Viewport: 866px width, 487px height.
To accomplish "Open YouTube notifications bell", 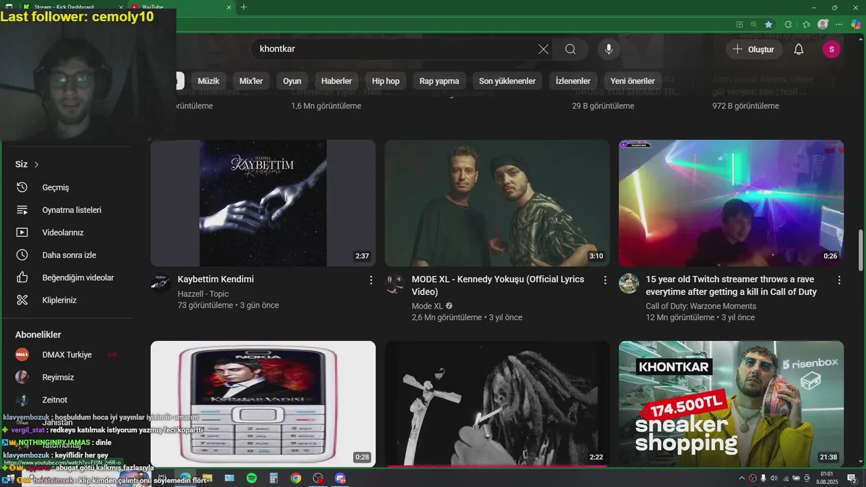I will 798,49.
